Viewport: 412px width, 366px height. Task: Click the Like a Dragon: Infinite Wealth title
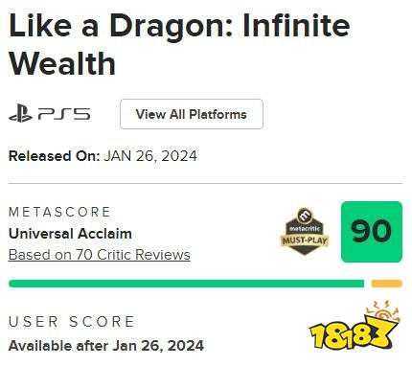tap(179, 44)
